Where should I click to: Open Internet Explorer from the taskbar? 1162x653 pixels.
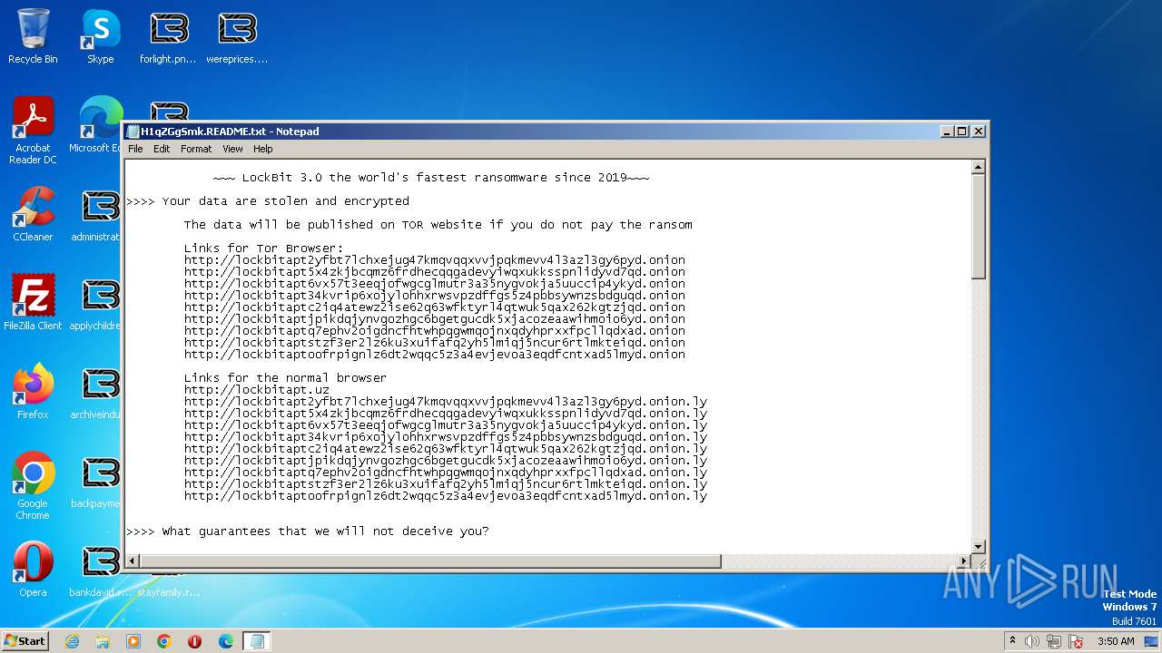coord(72,641)
